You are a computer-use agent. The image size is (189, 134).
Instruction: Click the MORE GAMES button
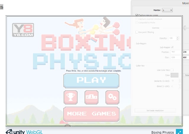coord(91,114)
